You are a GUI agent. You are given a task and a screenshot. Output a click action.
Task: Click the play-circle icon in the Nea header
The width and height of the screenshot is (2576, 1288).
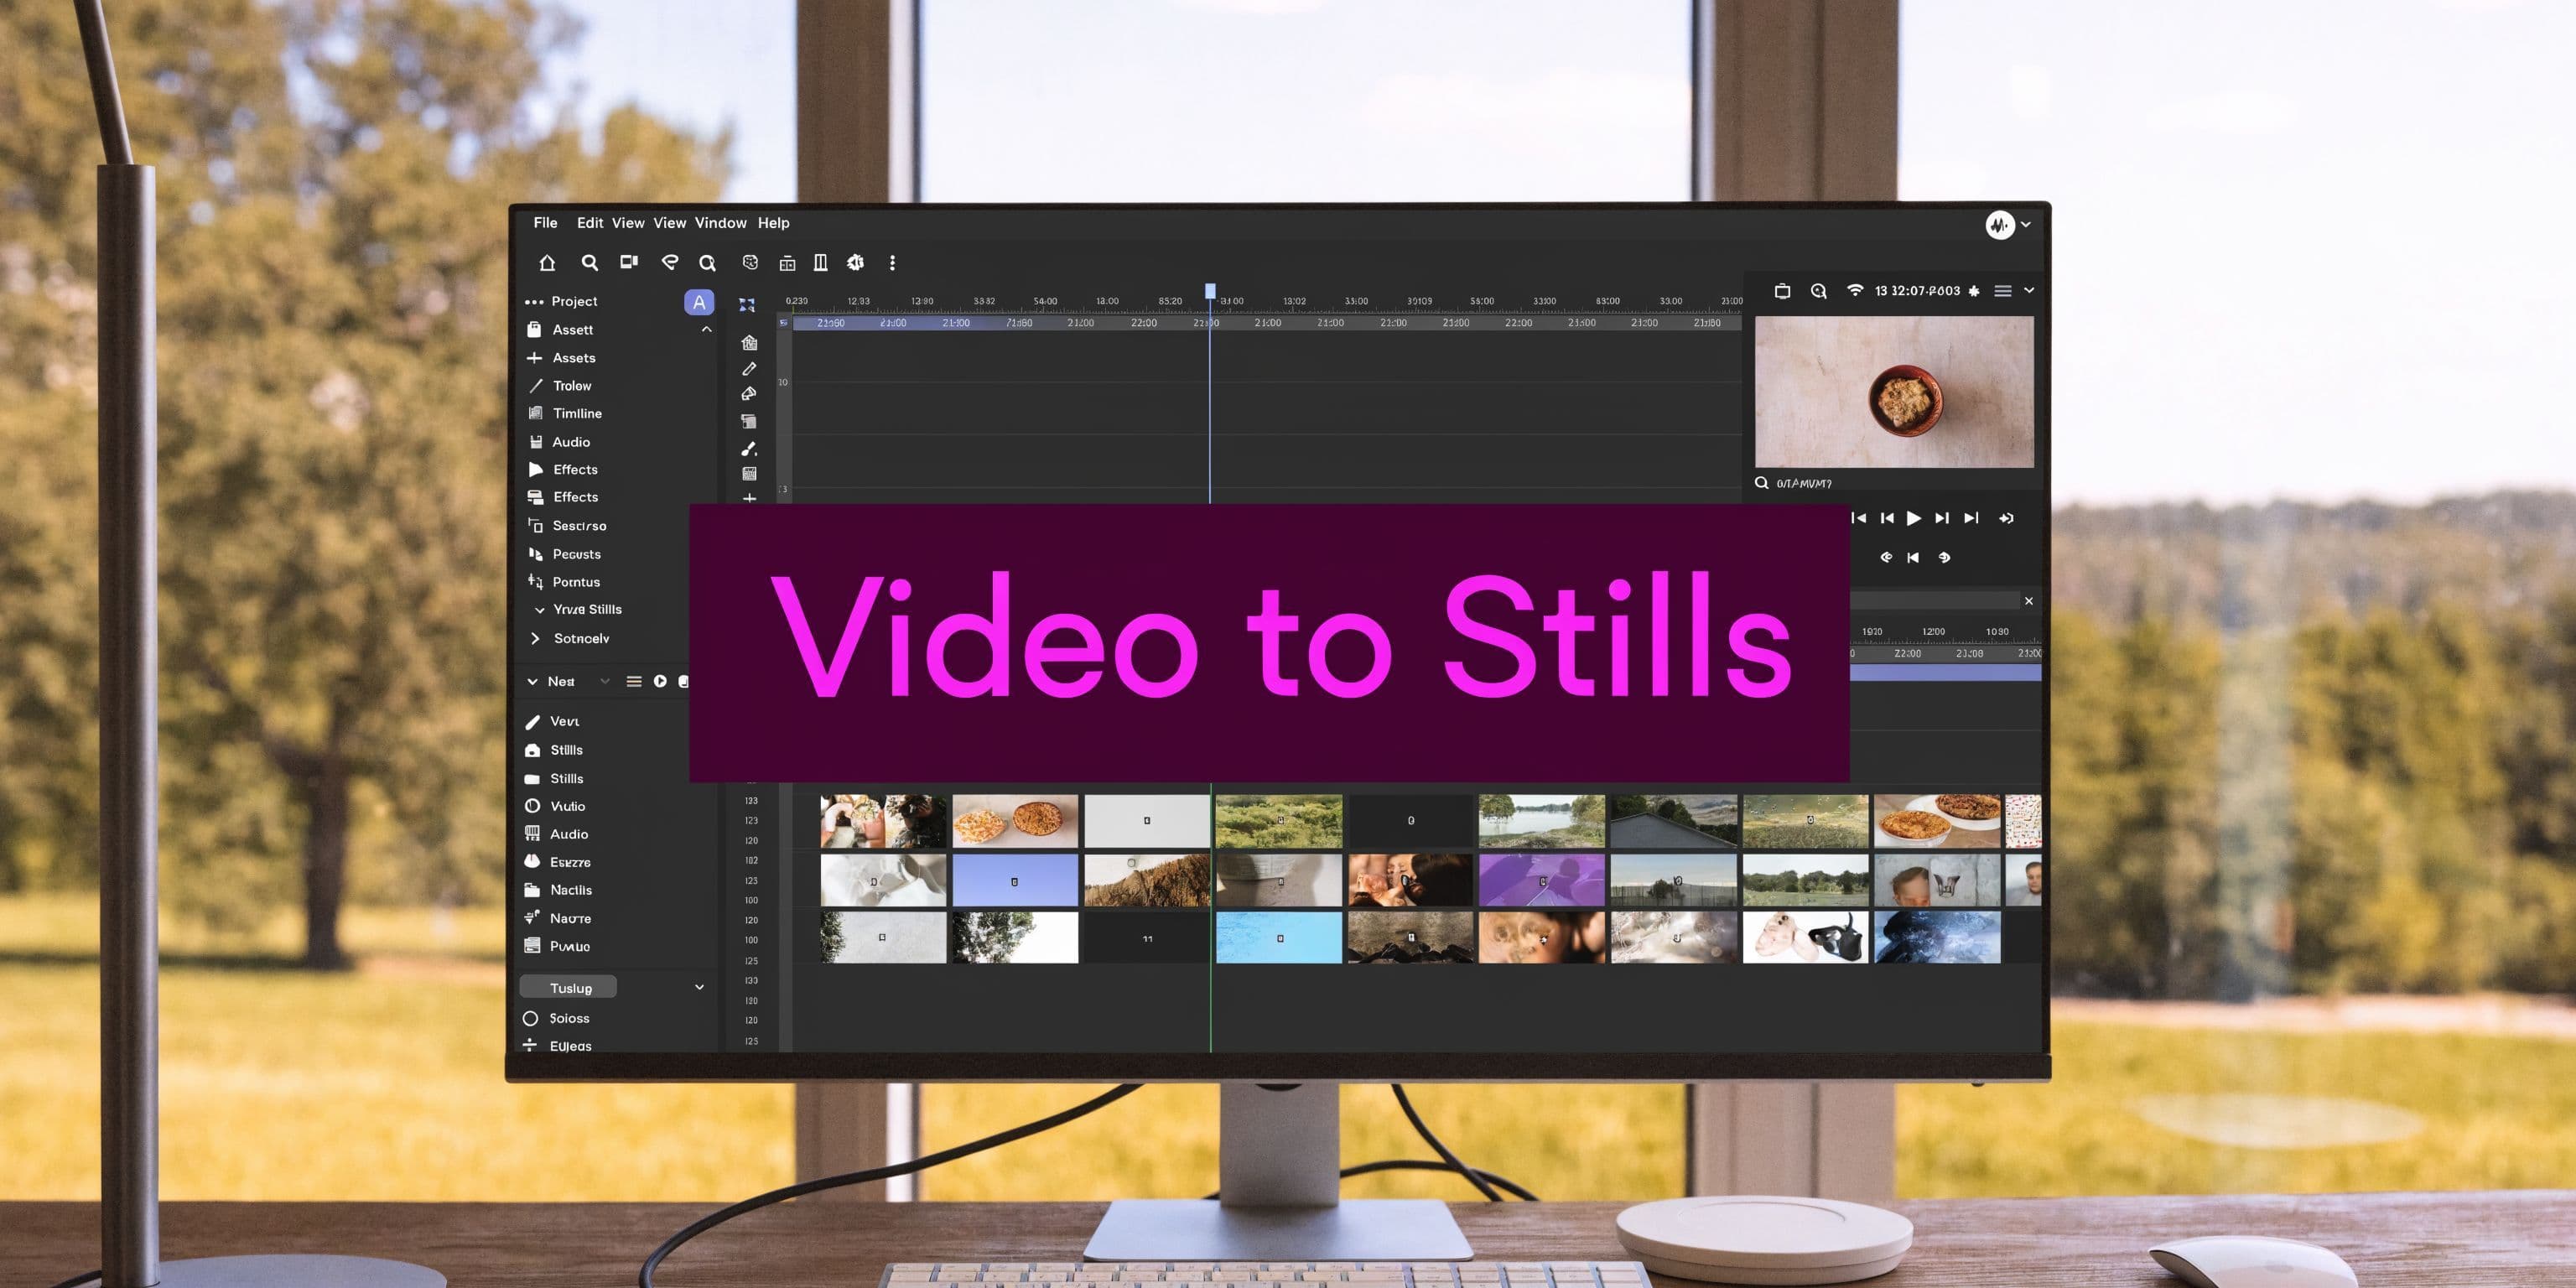point(660,681)
